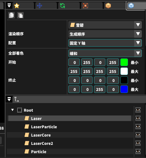The image size is (146, 158).
Task: Select the blue cube render tab
Action: [136, 6]
